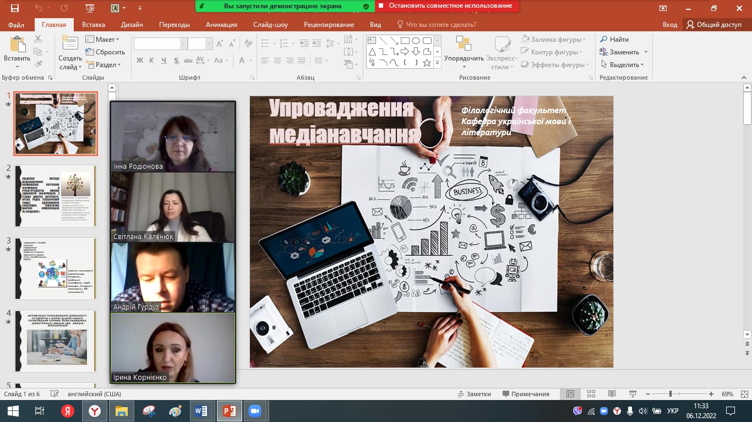Click the Reset (Сбросить) slide button
The image size is (752, 422).
[106, 52]
